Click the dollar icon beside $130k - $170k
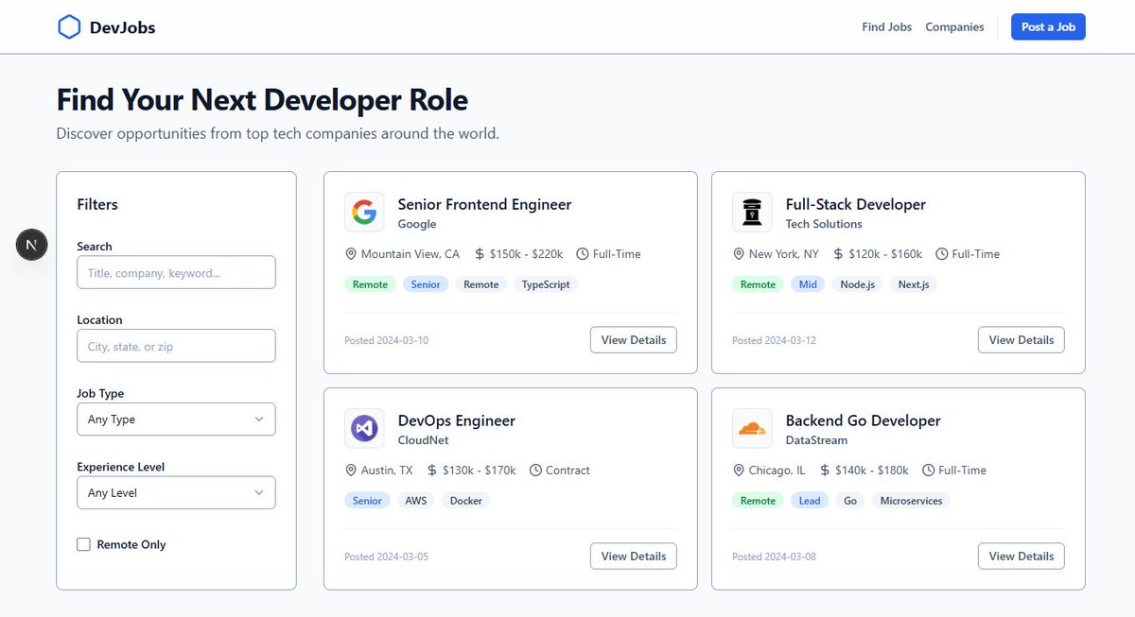Screen dimensions: 1135x617 pos(432,471)
